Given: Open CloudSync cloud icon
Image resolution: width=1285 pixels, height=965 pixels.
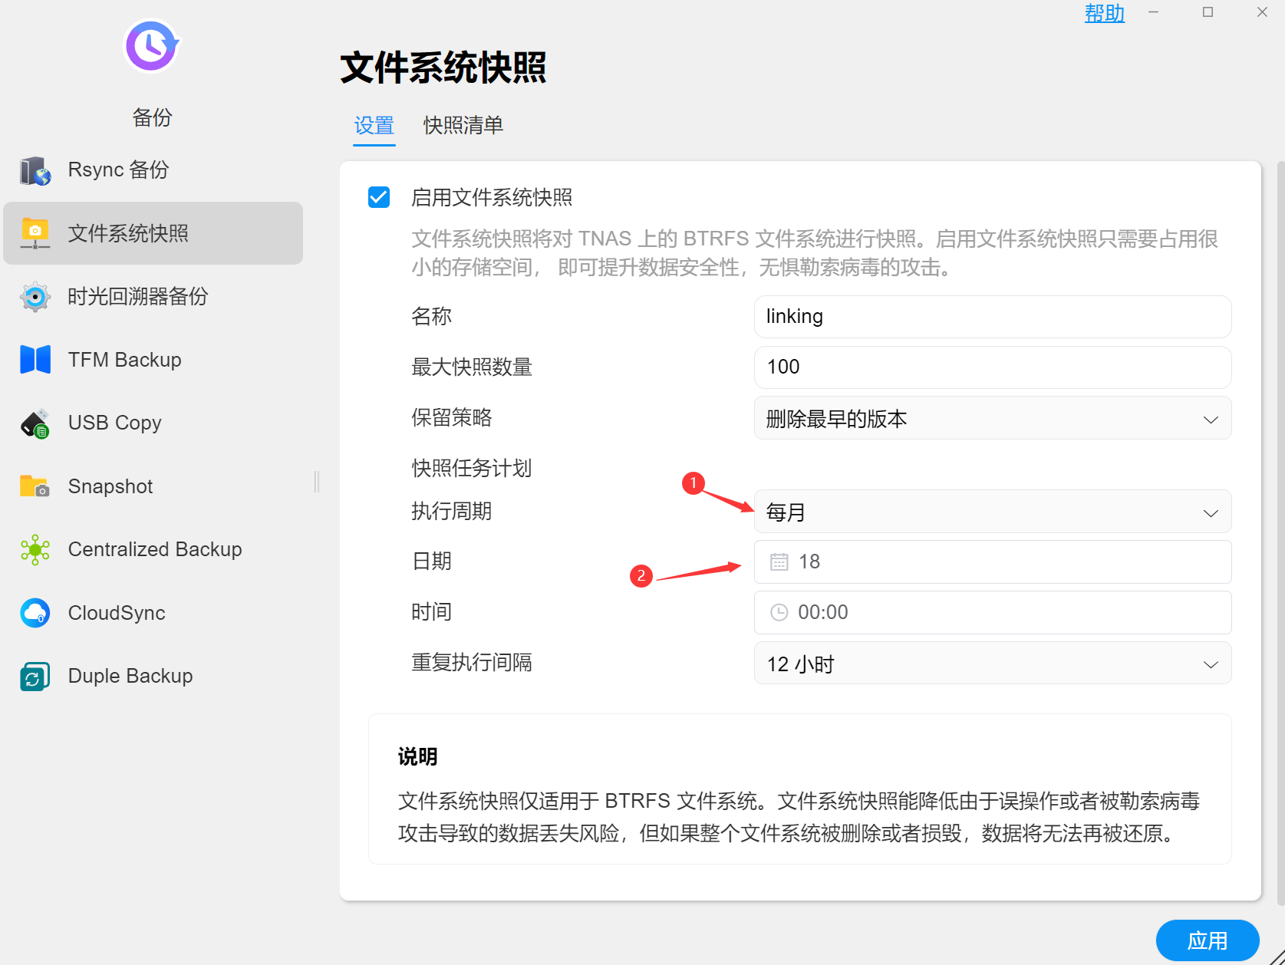Looking at the screenshot, I should pos(35,613).
